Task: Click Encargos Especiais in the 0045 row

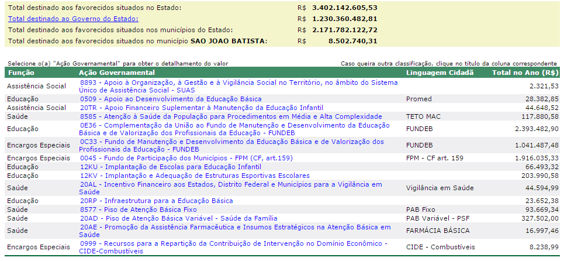Action: coord(39,158)
